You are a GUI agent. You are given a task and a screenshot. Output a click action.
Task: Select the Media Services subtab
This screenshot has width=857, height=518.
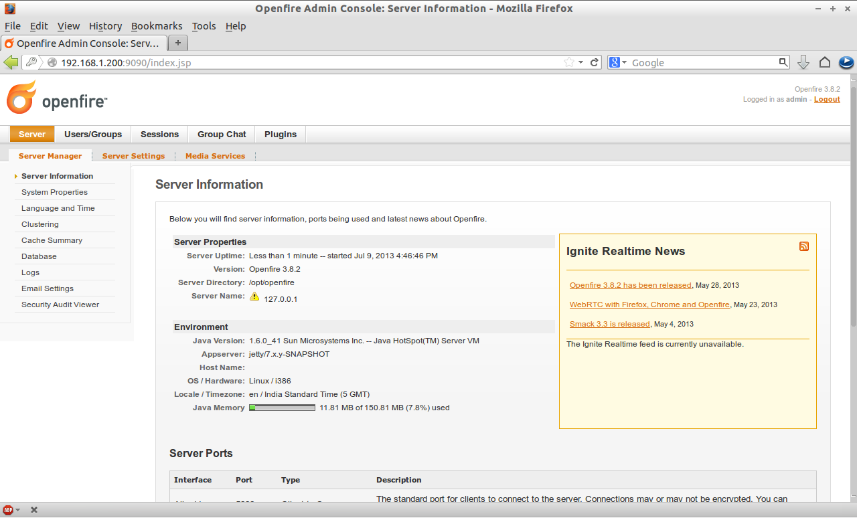215,156
